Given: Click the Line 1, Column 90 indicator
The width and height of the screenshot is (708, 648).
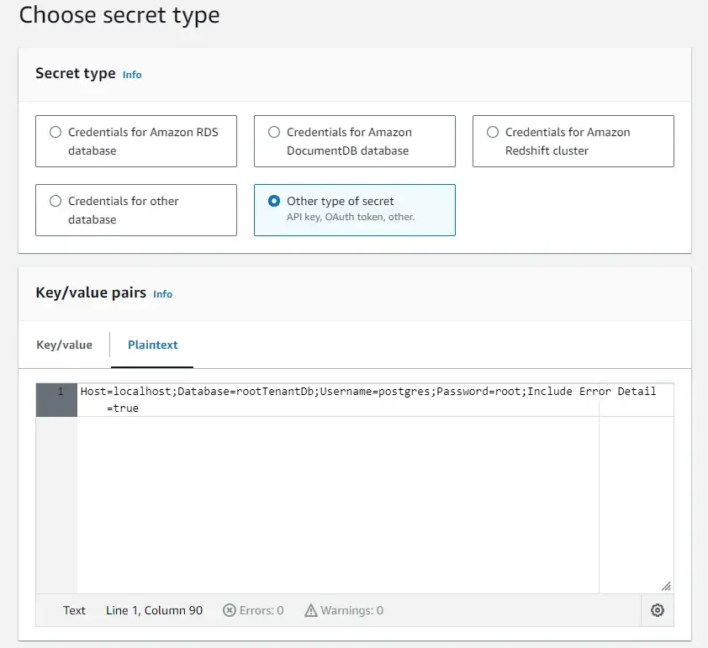Looking at the screenshot, I should 154,610.
